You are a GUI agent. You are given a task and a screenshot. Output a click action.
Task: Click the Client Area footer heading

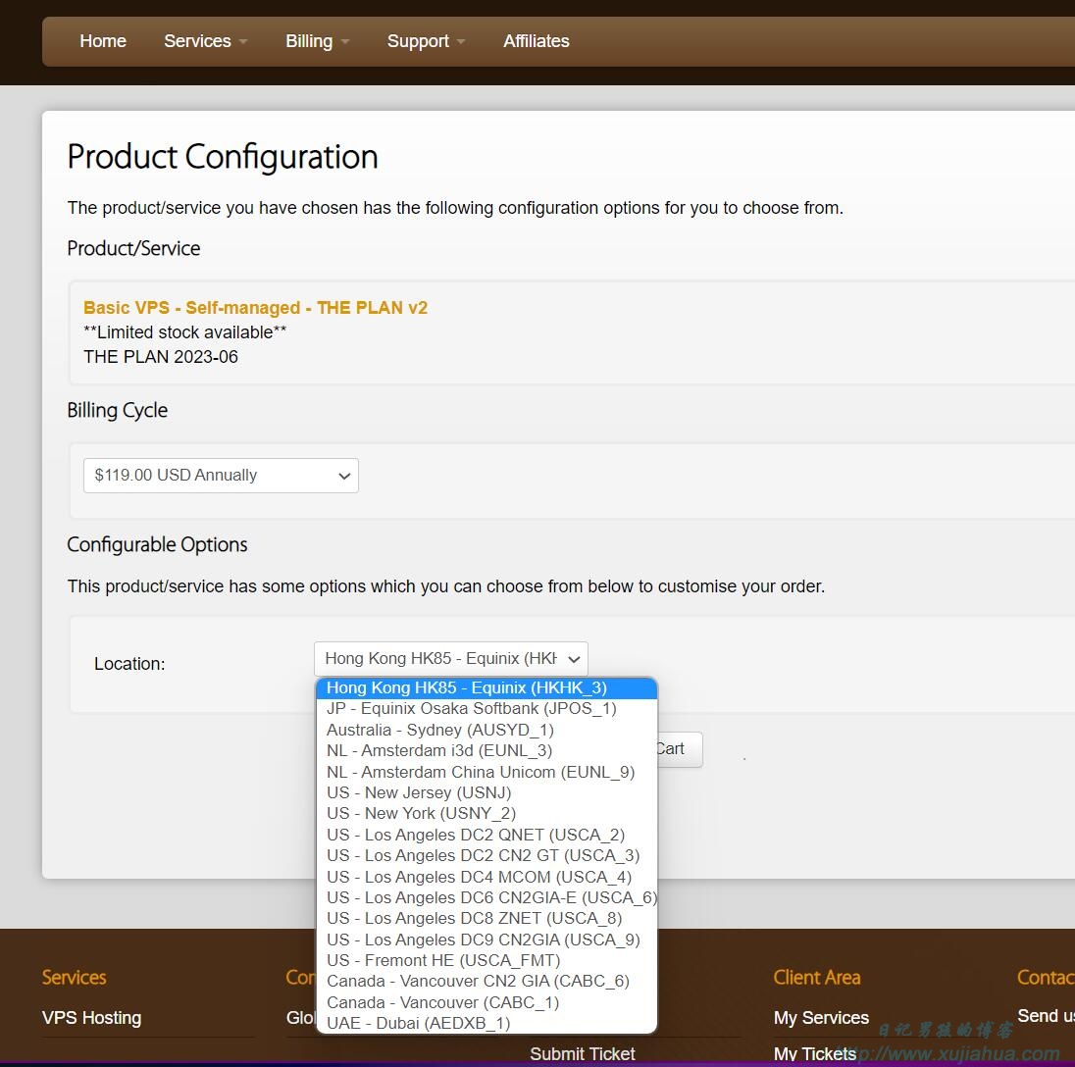tap(817, 978)
